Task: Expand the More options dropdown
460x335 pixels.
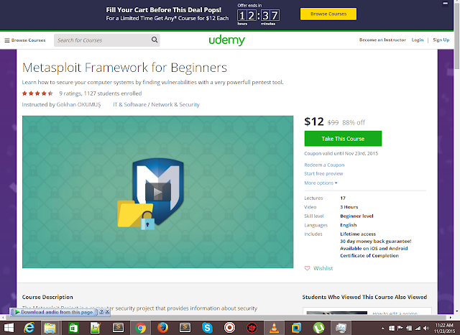Action: click(x=321, y=183)
